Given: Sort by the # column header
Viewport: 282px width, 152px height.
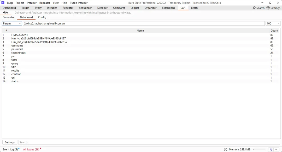Looking at the screenshot, I should tap(7, 31).
